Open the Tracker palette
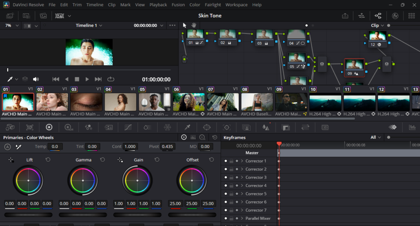420x226 pixels. (x=226, y=127)
